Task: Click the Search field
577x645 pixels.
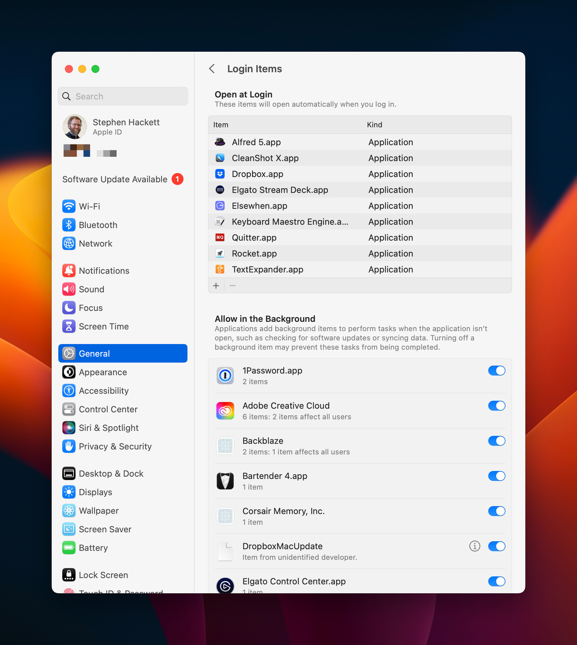Action: click(x=123, y=96)
